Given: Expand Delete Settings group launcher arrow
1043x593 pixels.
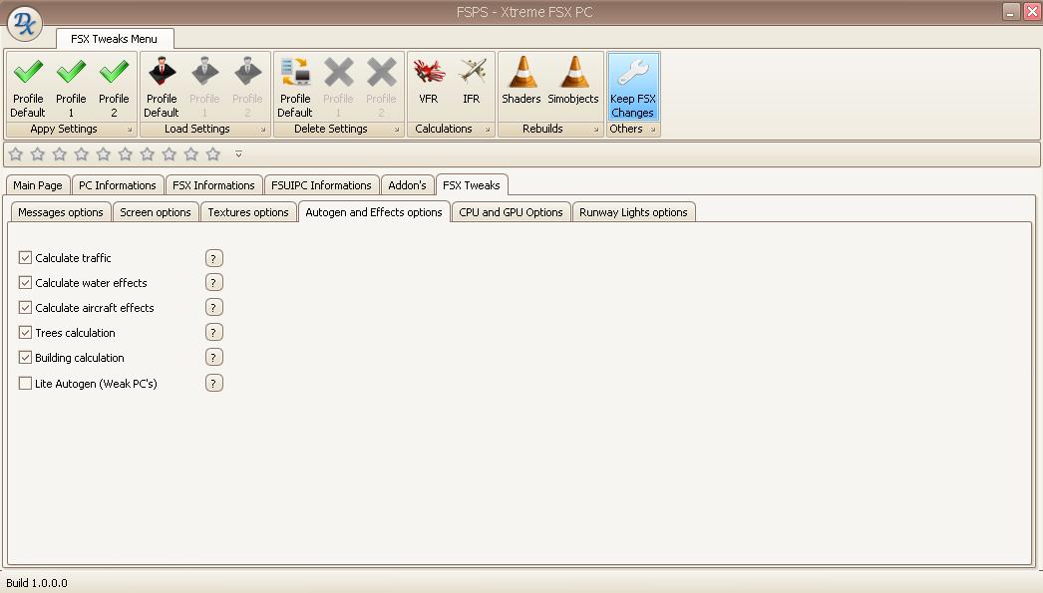Looking at the screenshot, I should pyautogui.click(x=397, y=130).
